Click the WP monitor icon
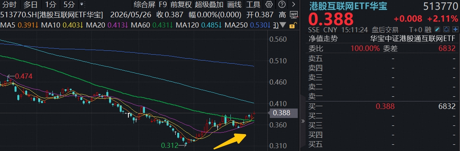460x151 pixels. point(293,15)
